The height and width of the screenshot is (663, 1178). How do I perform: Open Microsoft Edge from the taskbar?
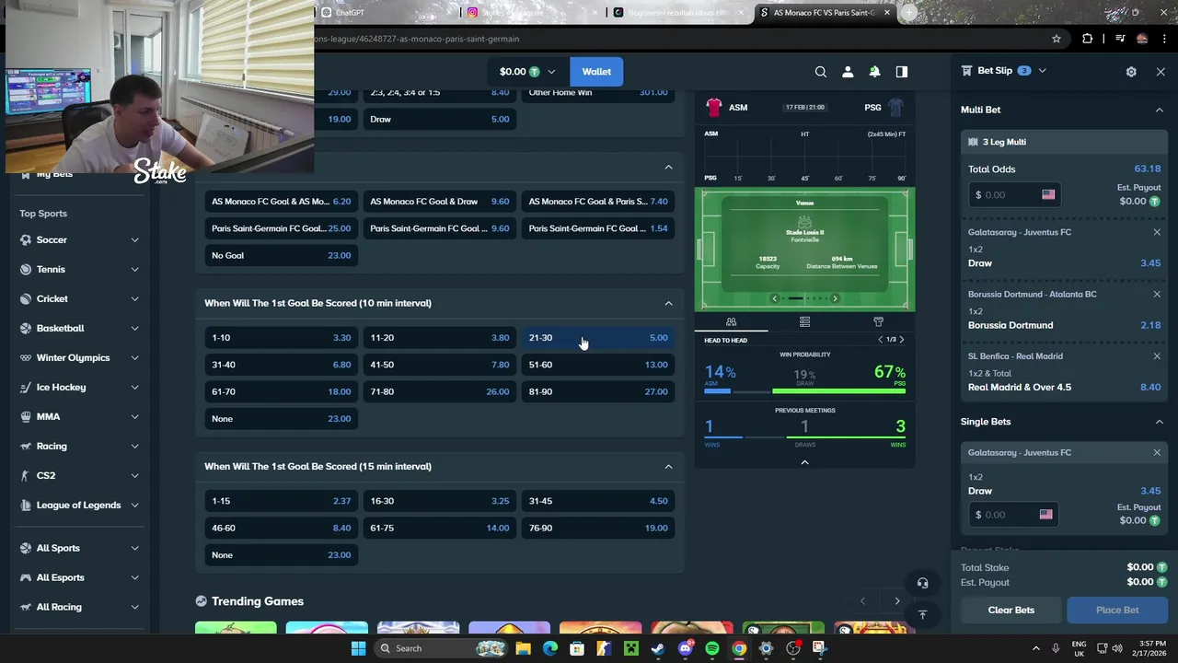[549, 648]
